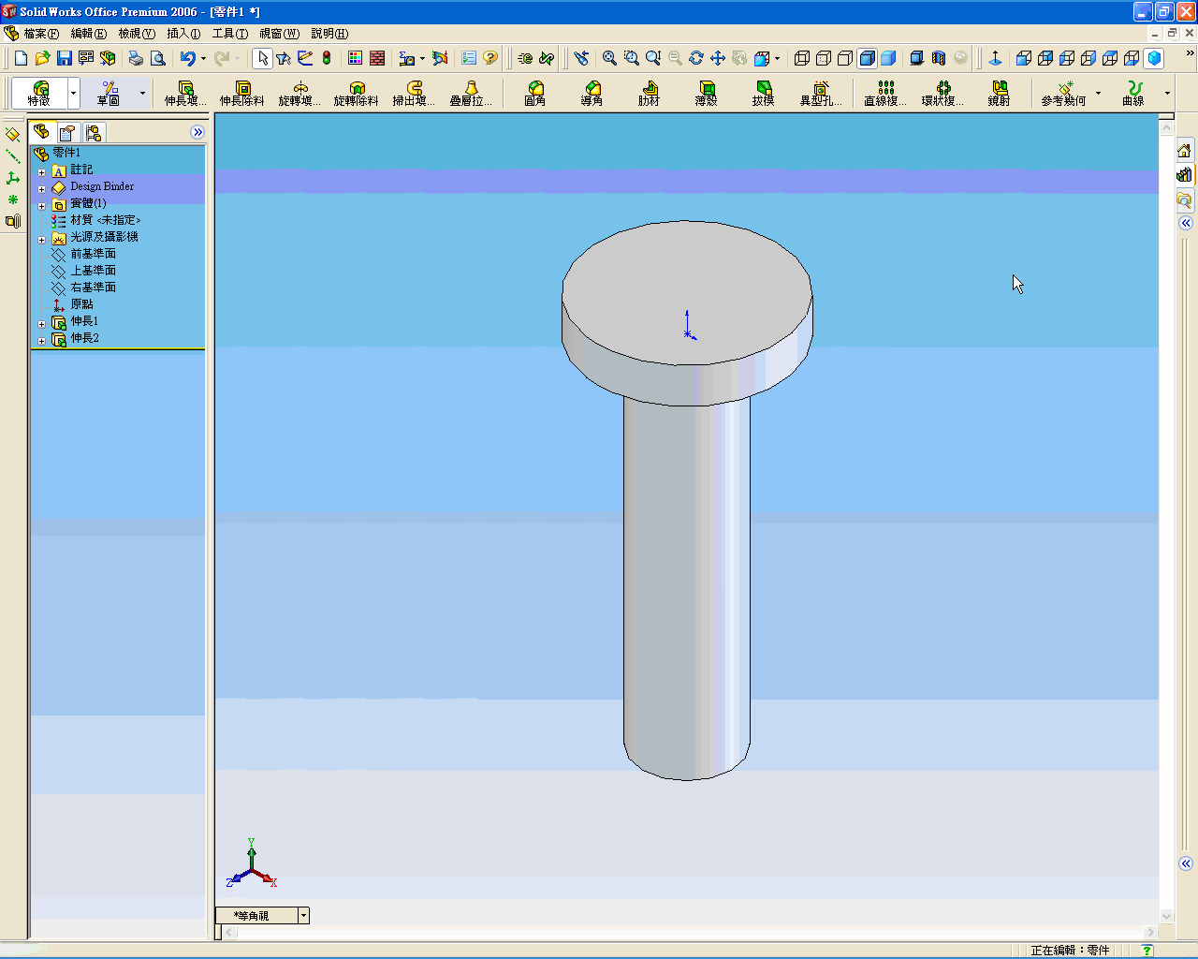The width and height of the screenshot is (1198, 959).
Task: Open the 異型孔 hole wizard tool
Action: point(821,93)
